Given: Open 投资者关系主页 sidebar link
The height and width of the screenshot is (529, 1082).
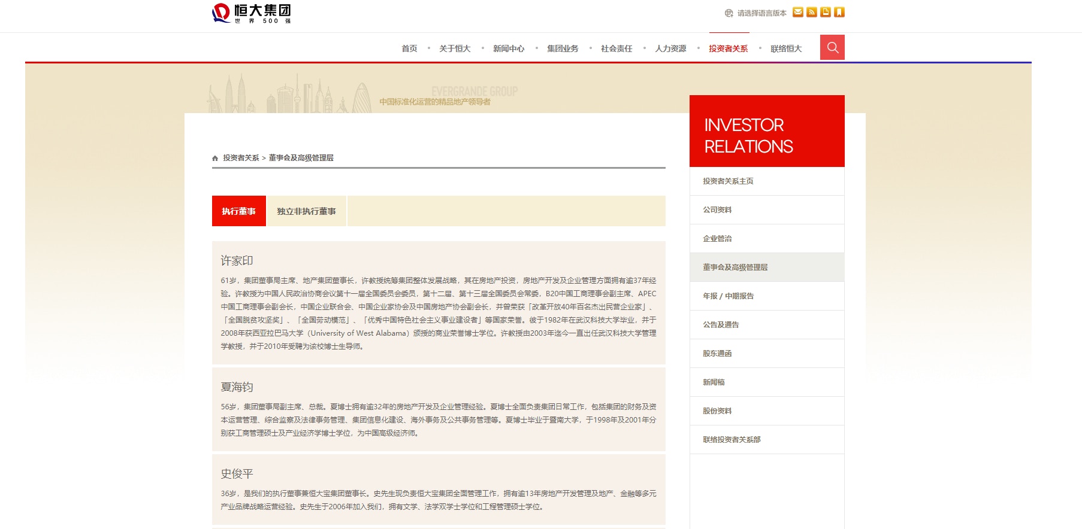Looking at the screenshot, I should click(x=767, y=181).
